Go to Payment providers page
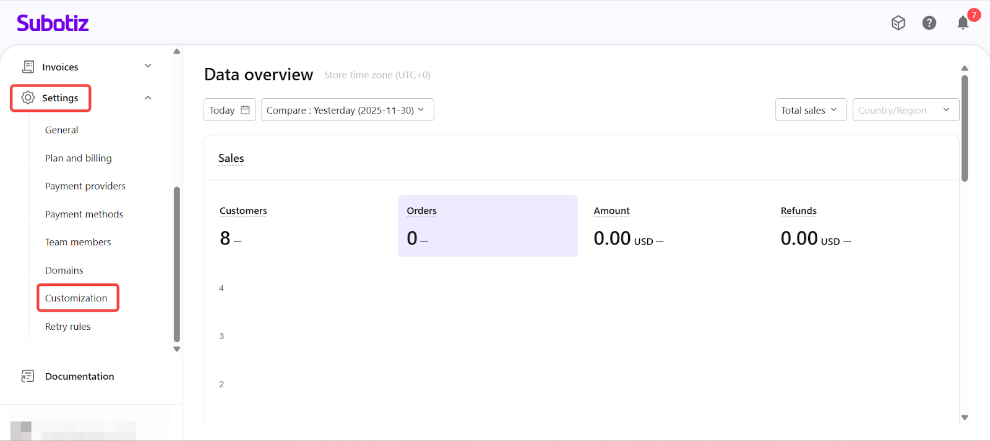This screenshot has width=990, height=441. pos(85,186)
